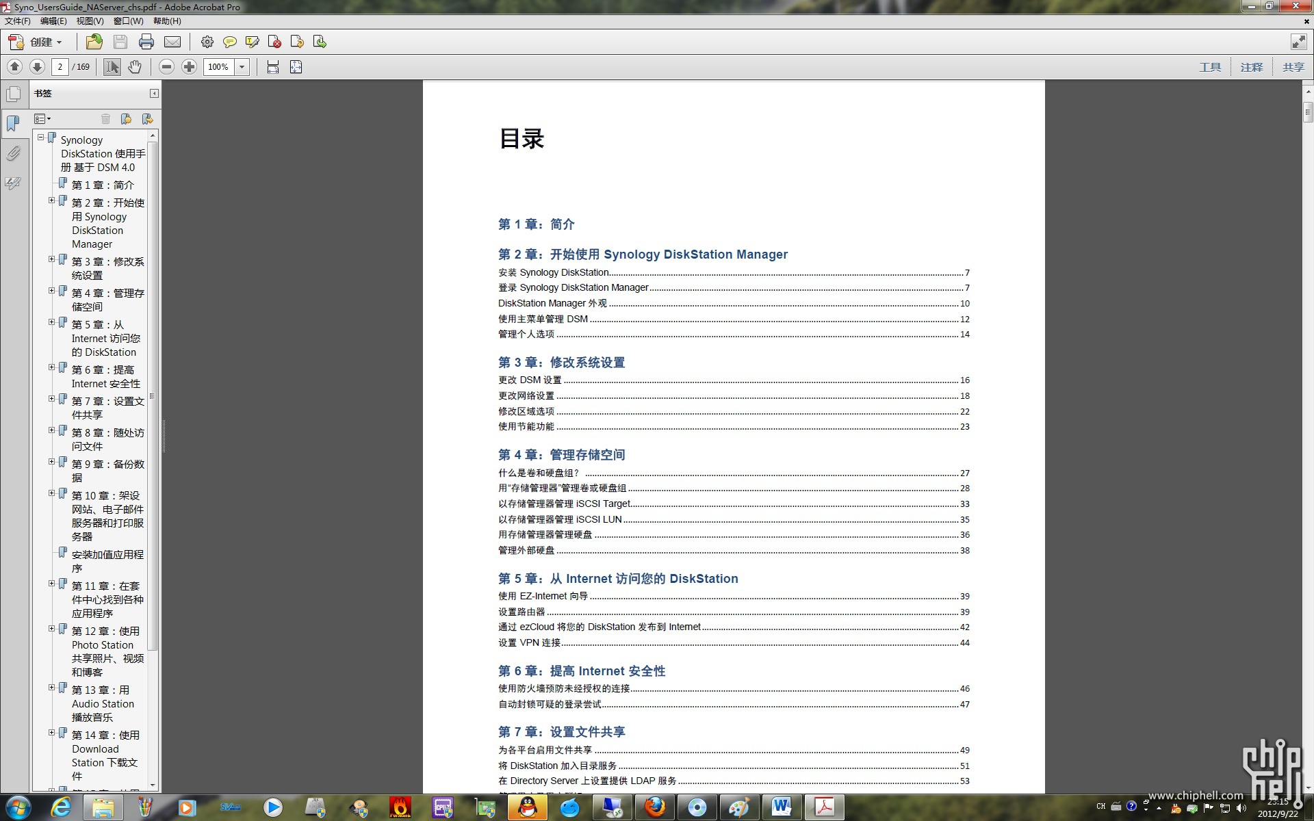Open the 帮助(H) menu
The height and width of the screenshot is (821, 1314).
pos(167,21)
